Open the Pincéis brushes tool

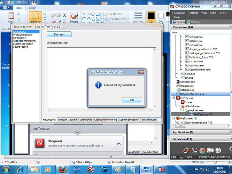pyautogui.click(x=74, y=17)
